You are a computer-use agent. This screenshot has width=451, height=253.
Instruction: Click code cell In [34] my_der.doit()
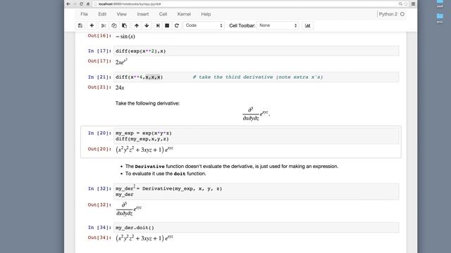click(257, 228)
